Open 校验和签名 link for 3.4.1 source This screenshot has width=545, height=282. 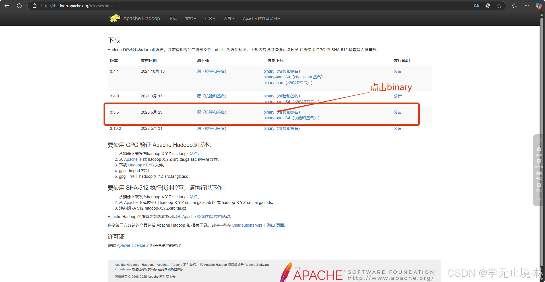click(215, 71)
